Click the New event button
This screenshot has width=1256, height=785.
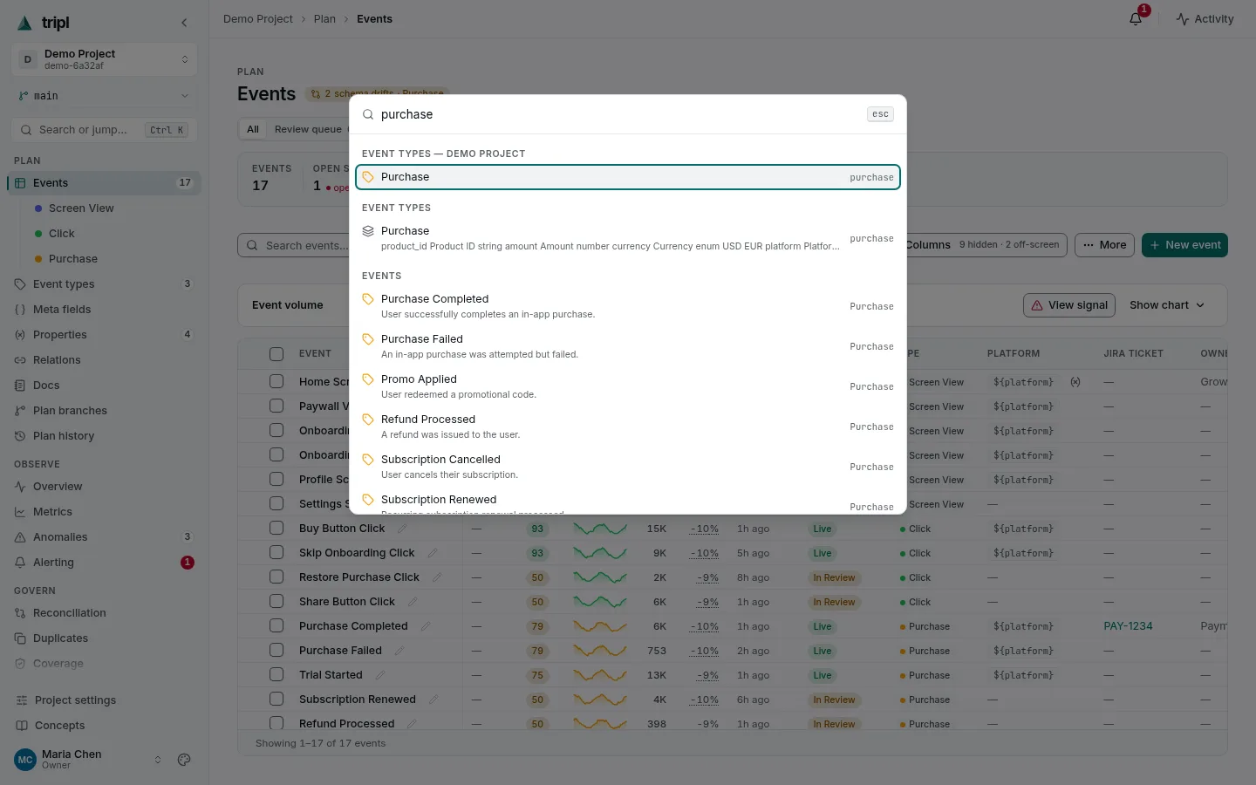pos(1184,245)
